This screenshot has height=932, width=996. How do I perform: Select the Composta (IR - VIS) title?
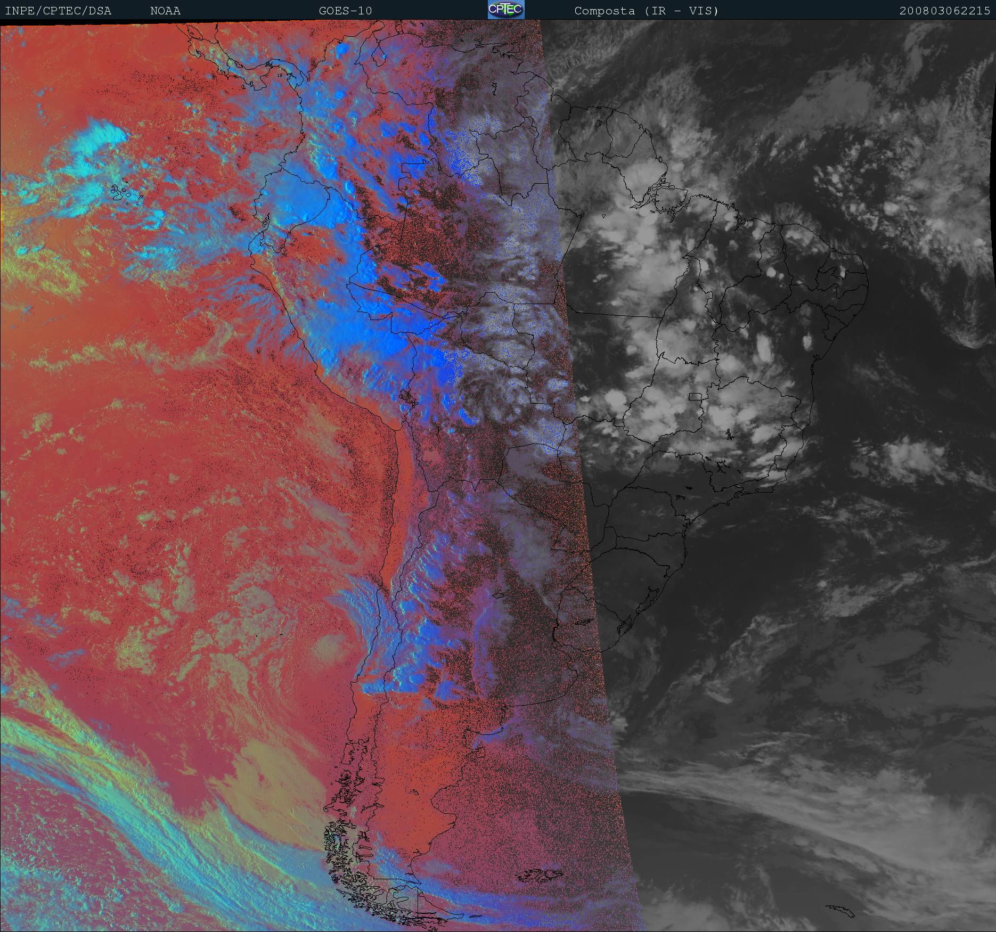647,11
